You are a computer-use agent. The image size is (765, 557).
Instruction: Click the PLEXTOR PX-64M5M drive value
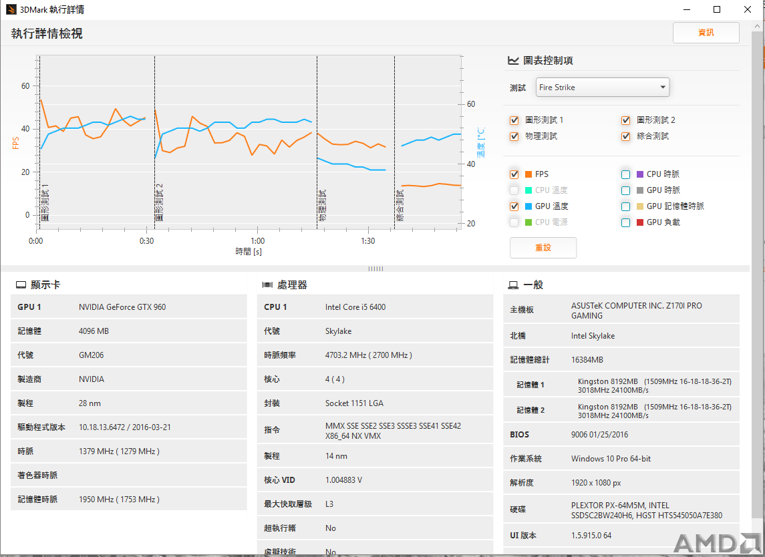click(647, 510)
